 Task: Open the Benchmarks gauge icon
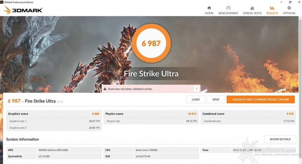click(x=228, y=8)
